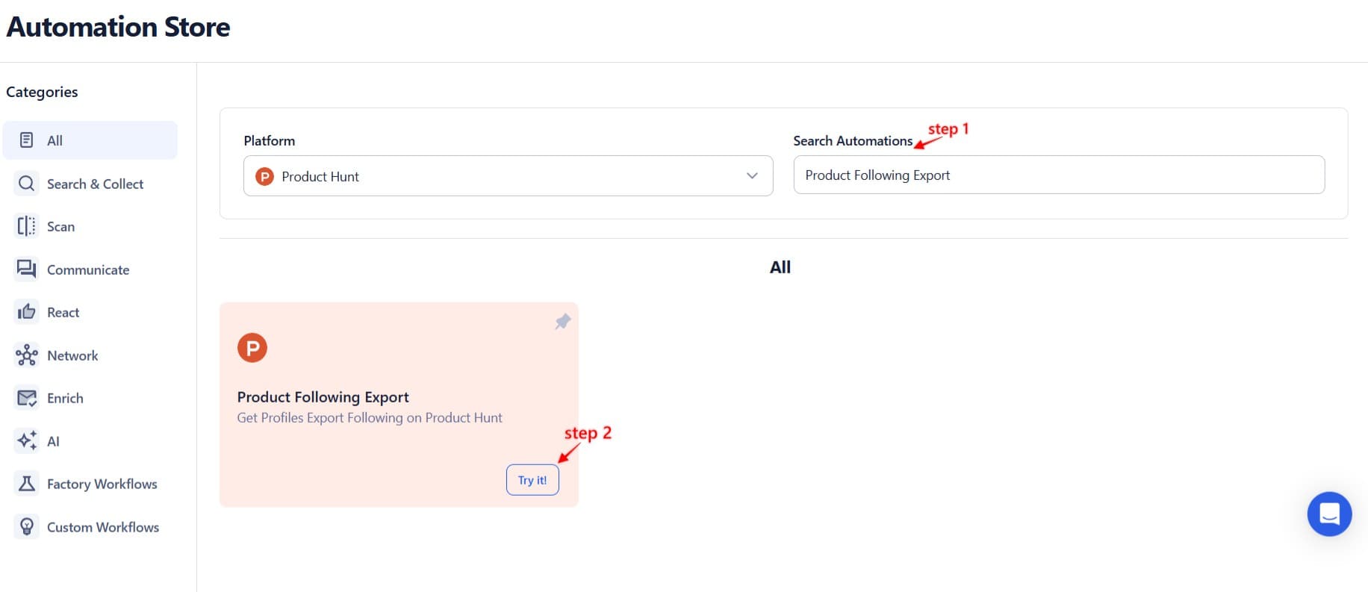
Task: Select the Search & Collect category icon
Action: (x=26, y=184)
